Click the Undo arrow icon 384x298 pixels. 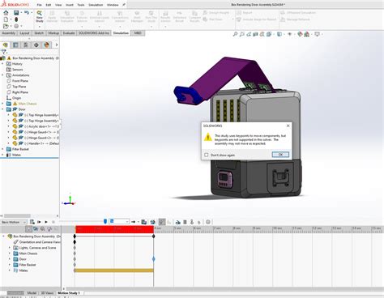[27, 13]
